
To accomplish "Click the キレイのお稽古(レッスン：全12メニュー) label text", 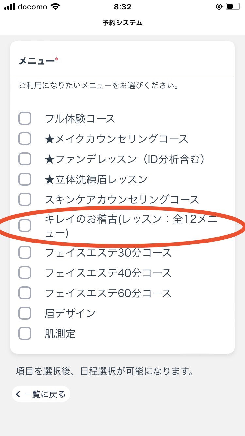I will (131, 226).
